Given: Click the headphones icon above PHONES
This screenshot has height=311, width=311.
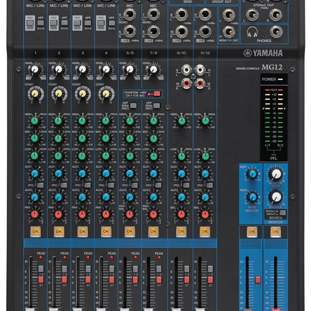Looking at the screenshot, I should [x=253, y=32].
